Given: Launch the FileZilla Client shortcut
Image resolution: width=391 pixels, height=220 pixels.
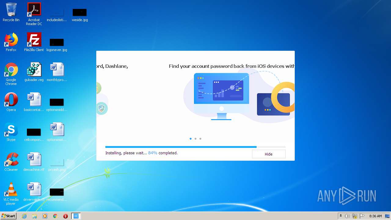Looking at the screenshot, I should click(x=34, y=42).
